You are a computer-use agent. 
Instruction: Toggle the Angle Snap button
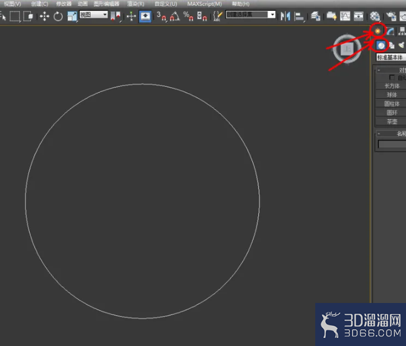click(175, 16)
